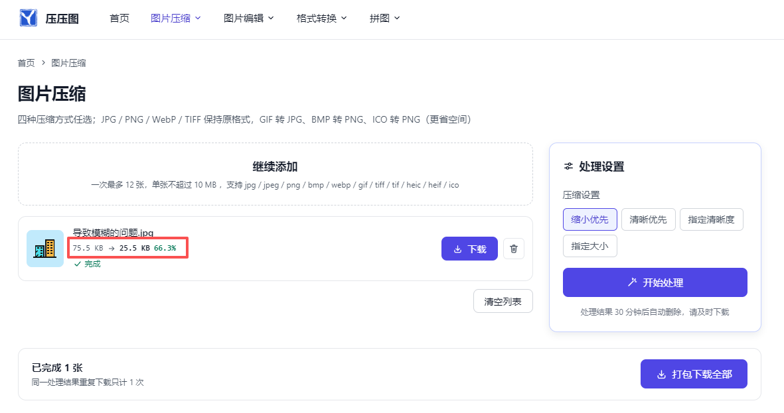Click 打包下载全部 to download all
The width and height of the screenshot is (784, 413).
(x=694, y=374)
